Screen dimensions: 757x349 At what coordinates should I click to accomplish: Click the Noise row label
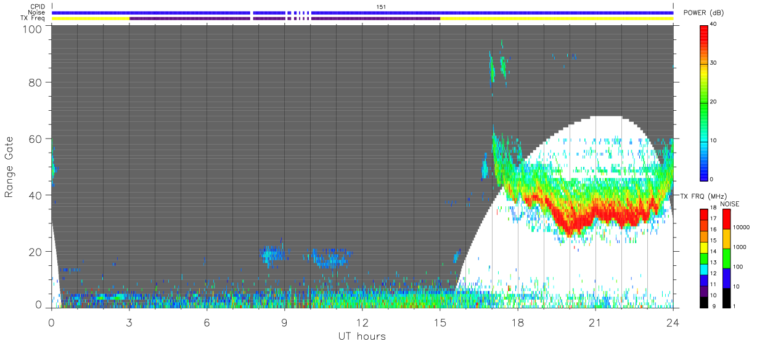tap(36, 12)
